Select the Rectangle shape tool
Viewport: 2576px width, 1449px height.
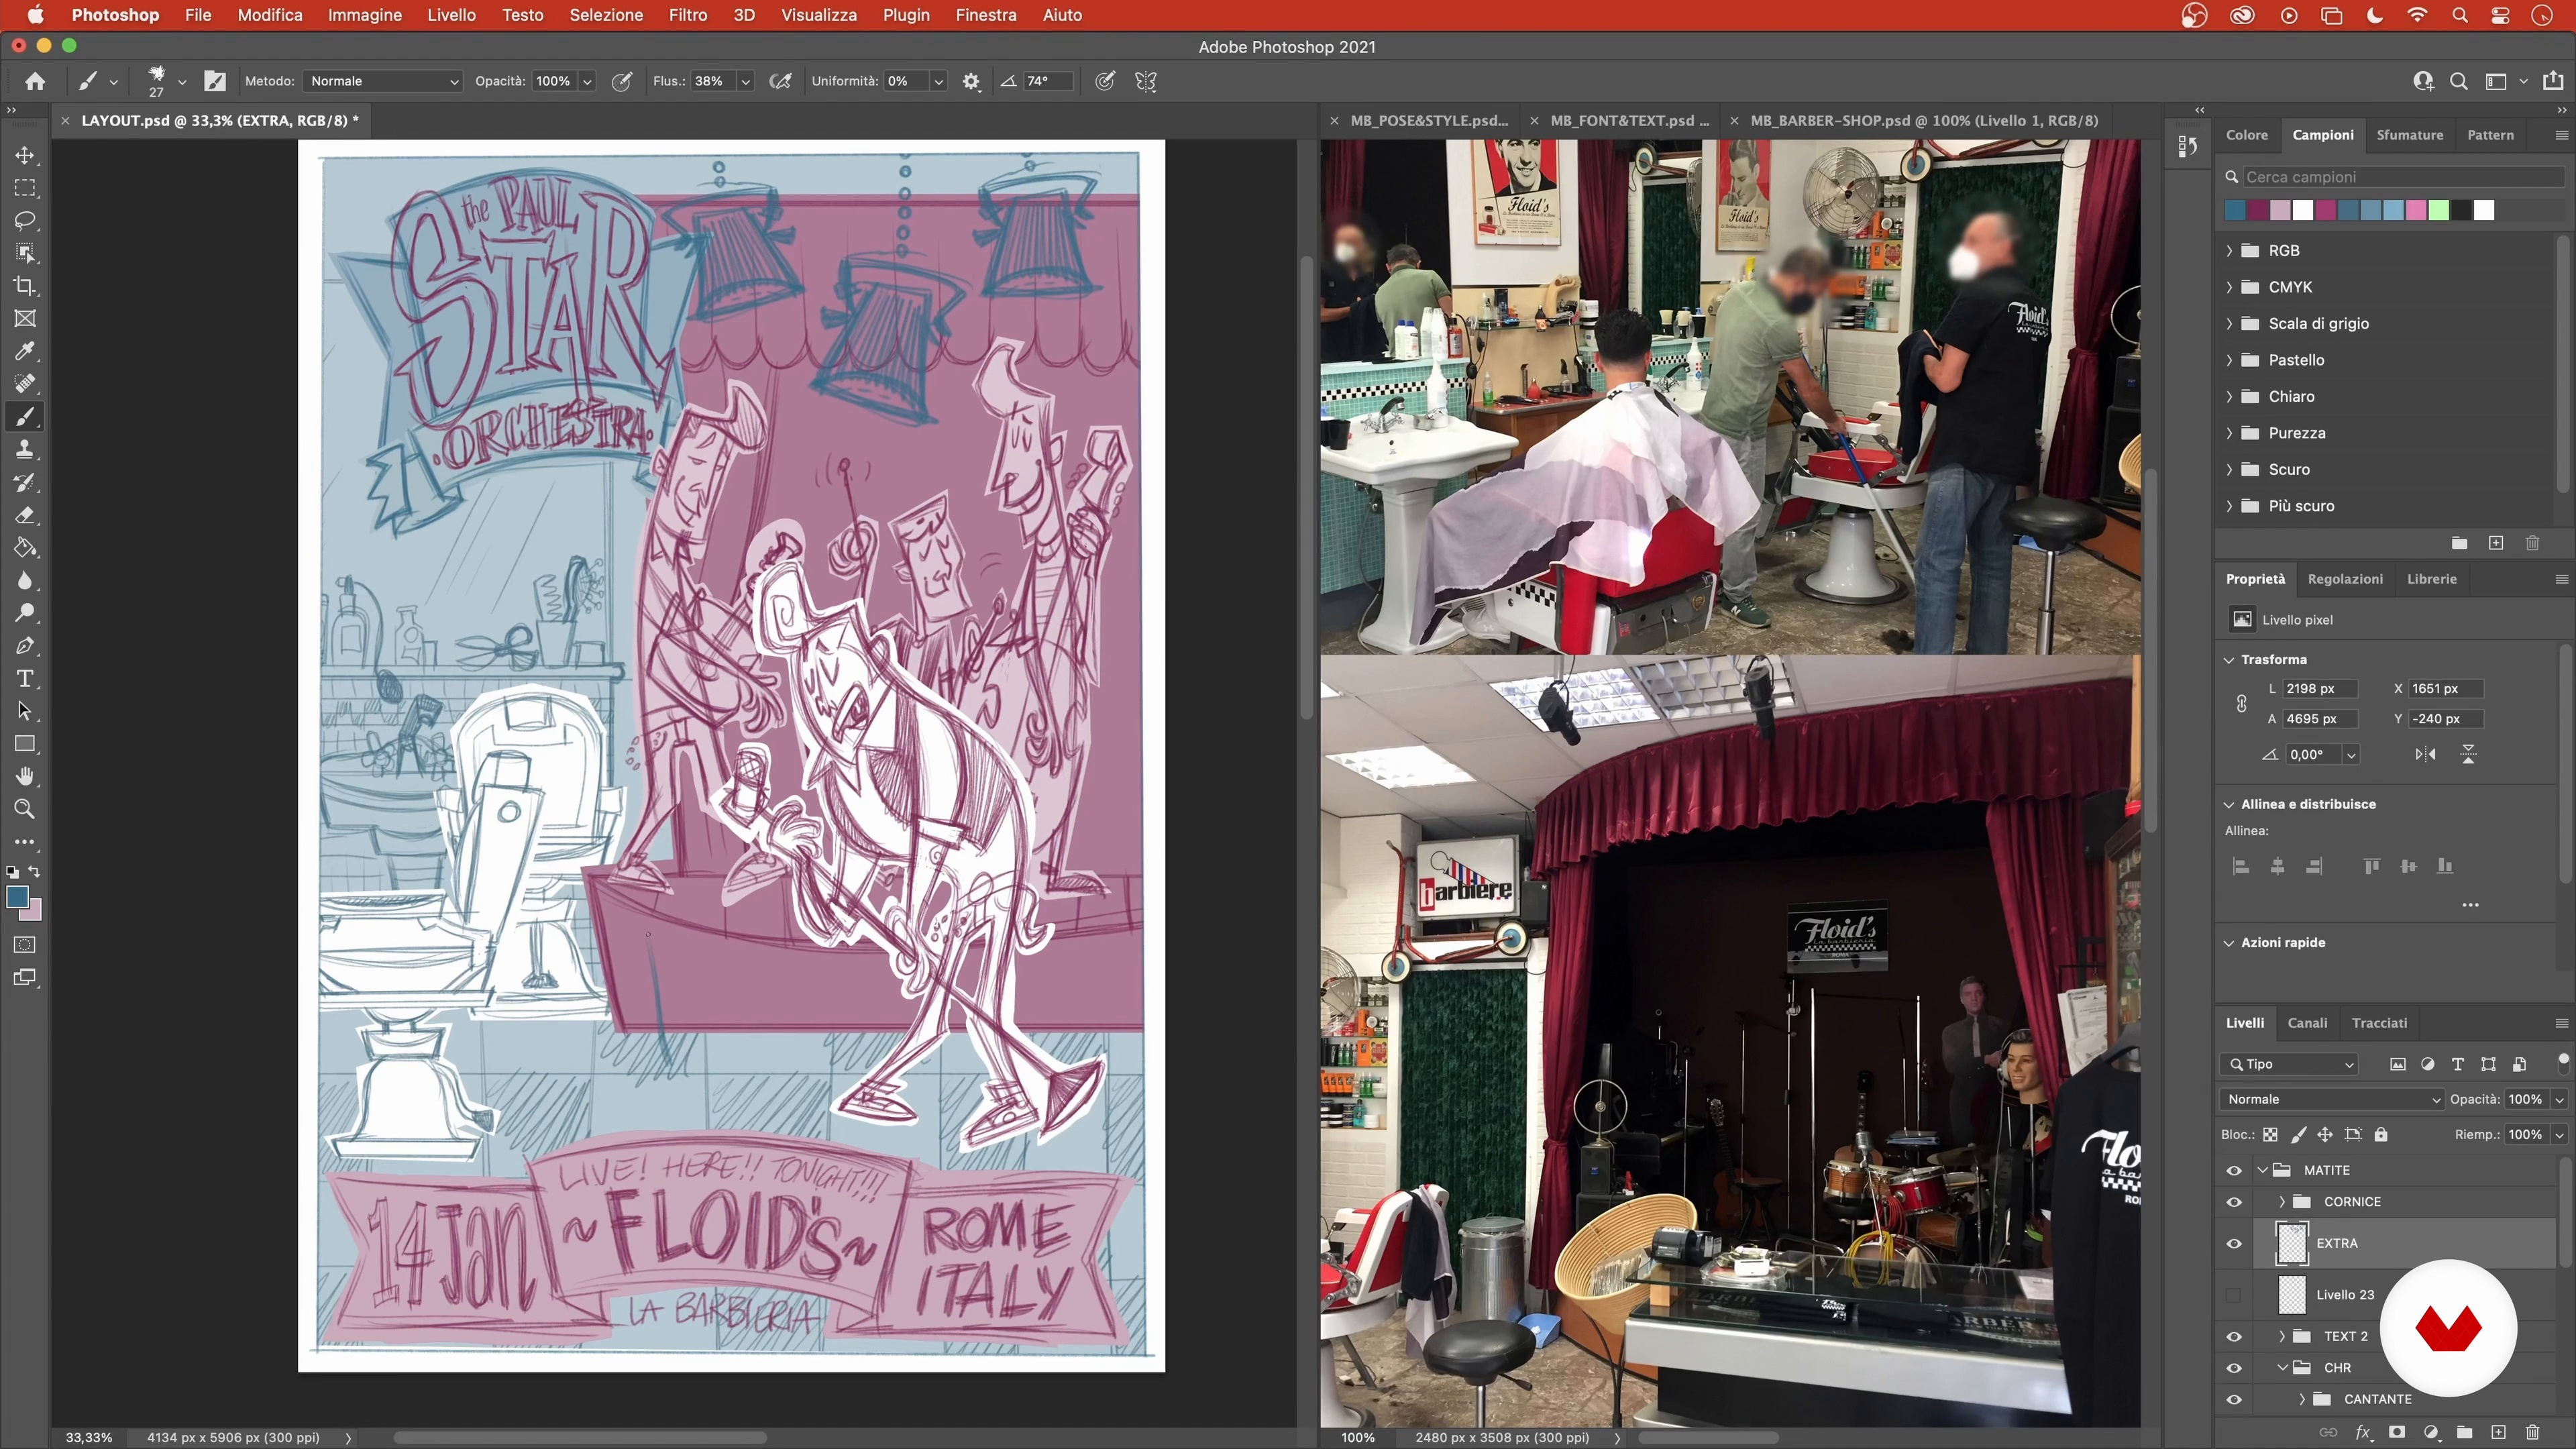click(x=25, y=744)
